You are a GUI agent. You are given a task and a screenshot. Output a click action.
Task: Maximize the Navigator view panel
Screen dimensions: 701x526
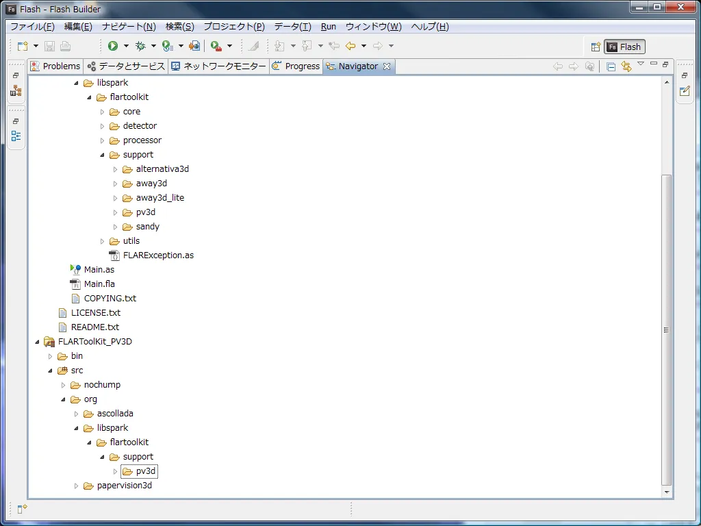pos(665,64)
